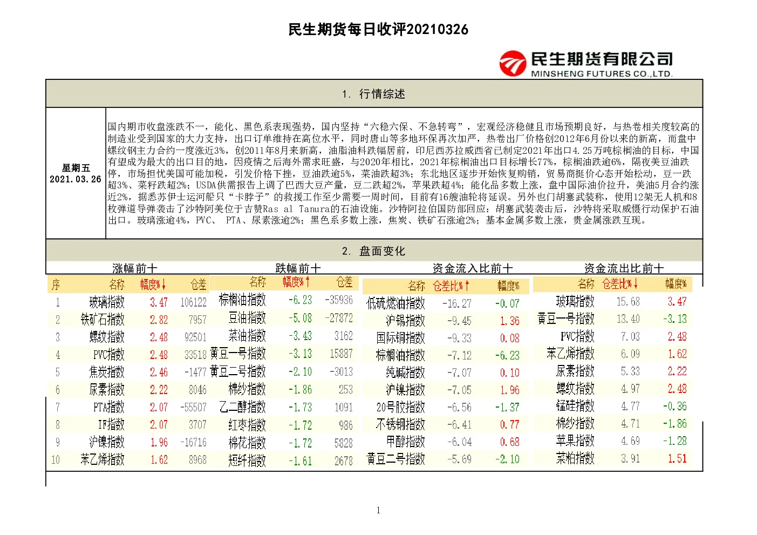The height and width of the screenshot is (535, 757).
Task: Click the 仓差比 value 7.03
Action: click(x=630, y=336)
